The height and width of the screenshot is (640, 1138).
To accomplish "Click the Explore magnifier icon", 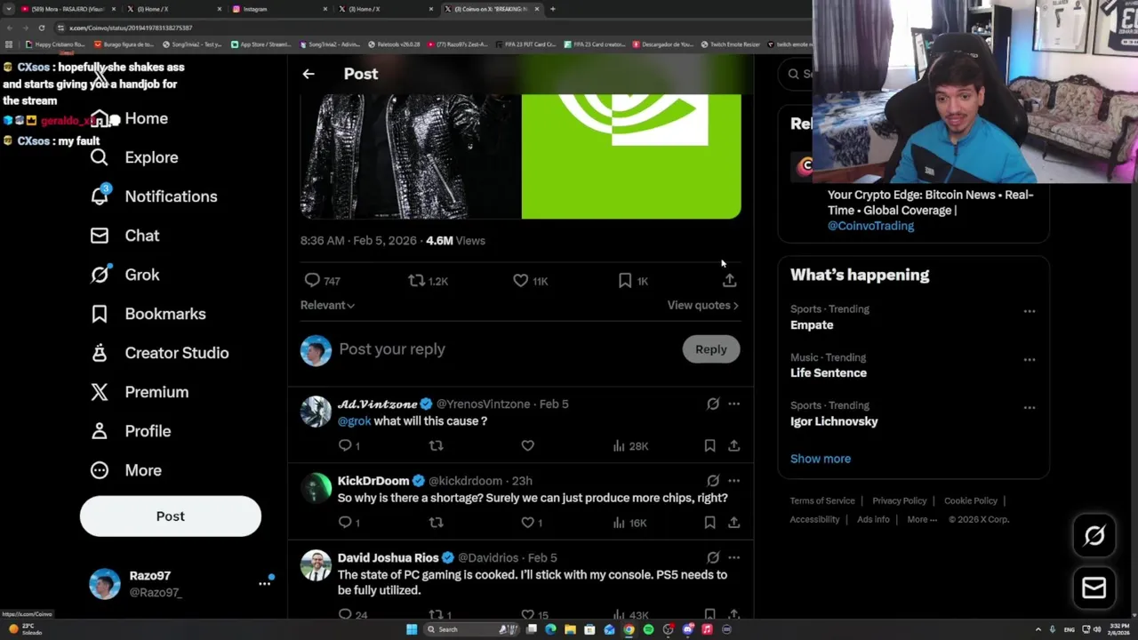I will pos(100,157).
